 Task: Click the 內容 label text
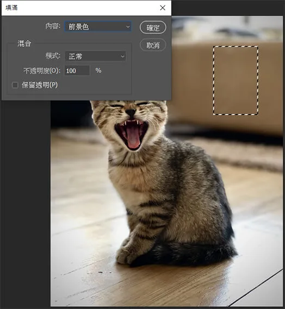pos(53,26)
